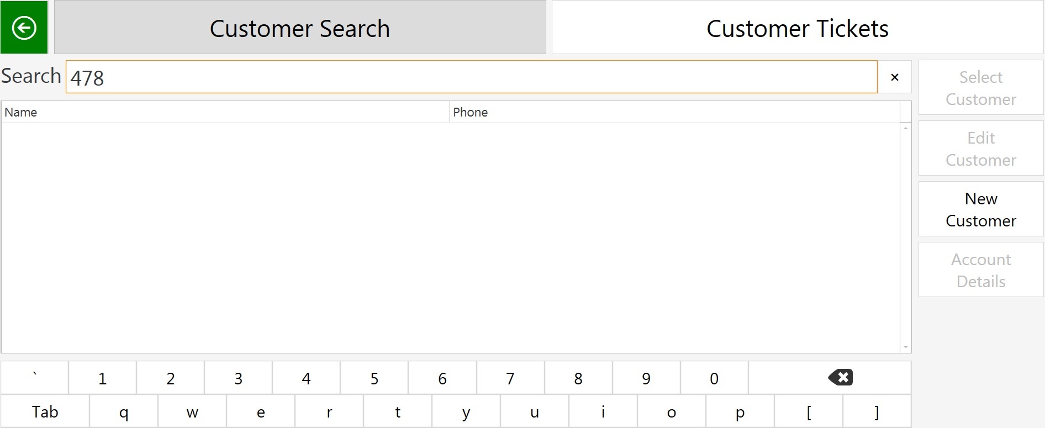Tap the Tab key on keyboard
This screenshot has width=1045, height=428.
click(x=45, y=411)
